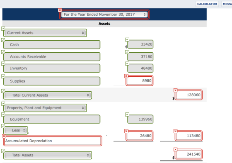Screen dimensions: 232x163
Task: Open the Total Assets dropdown
Action: (x=48, y=155)
